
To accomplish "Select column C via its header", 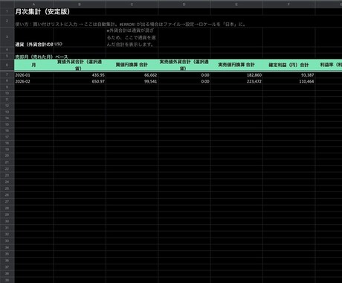I will (x=132, y=4).
